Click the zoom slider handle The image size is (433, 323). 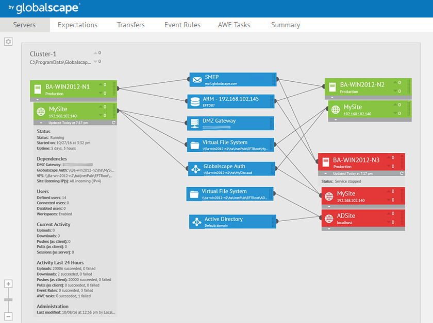tap(8, 299)
